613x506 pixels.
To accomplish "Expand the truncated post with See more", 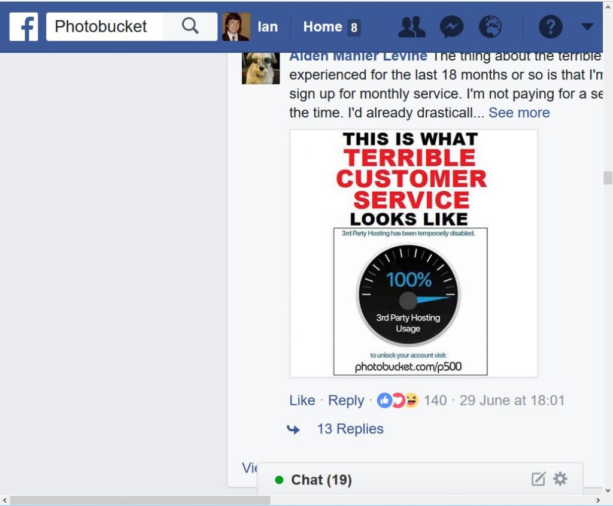I will [518, 113].
